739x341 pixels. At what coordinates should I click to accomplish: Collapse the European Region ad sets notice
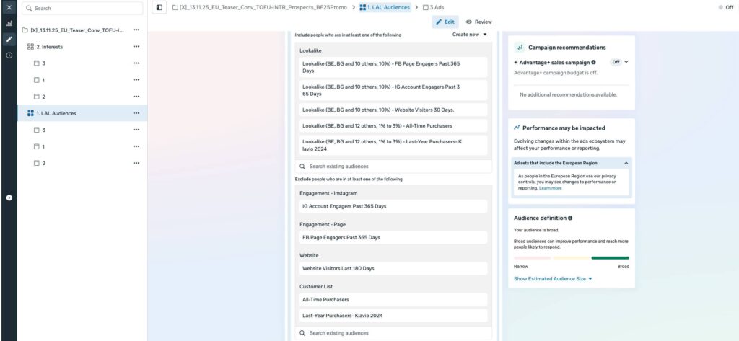pos(626,163)
